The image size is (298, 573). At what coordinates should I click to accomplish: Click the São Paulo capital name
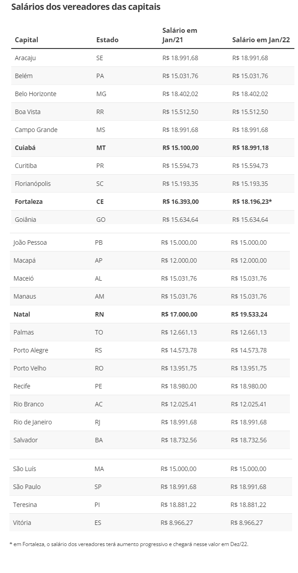tap(27, 487)
